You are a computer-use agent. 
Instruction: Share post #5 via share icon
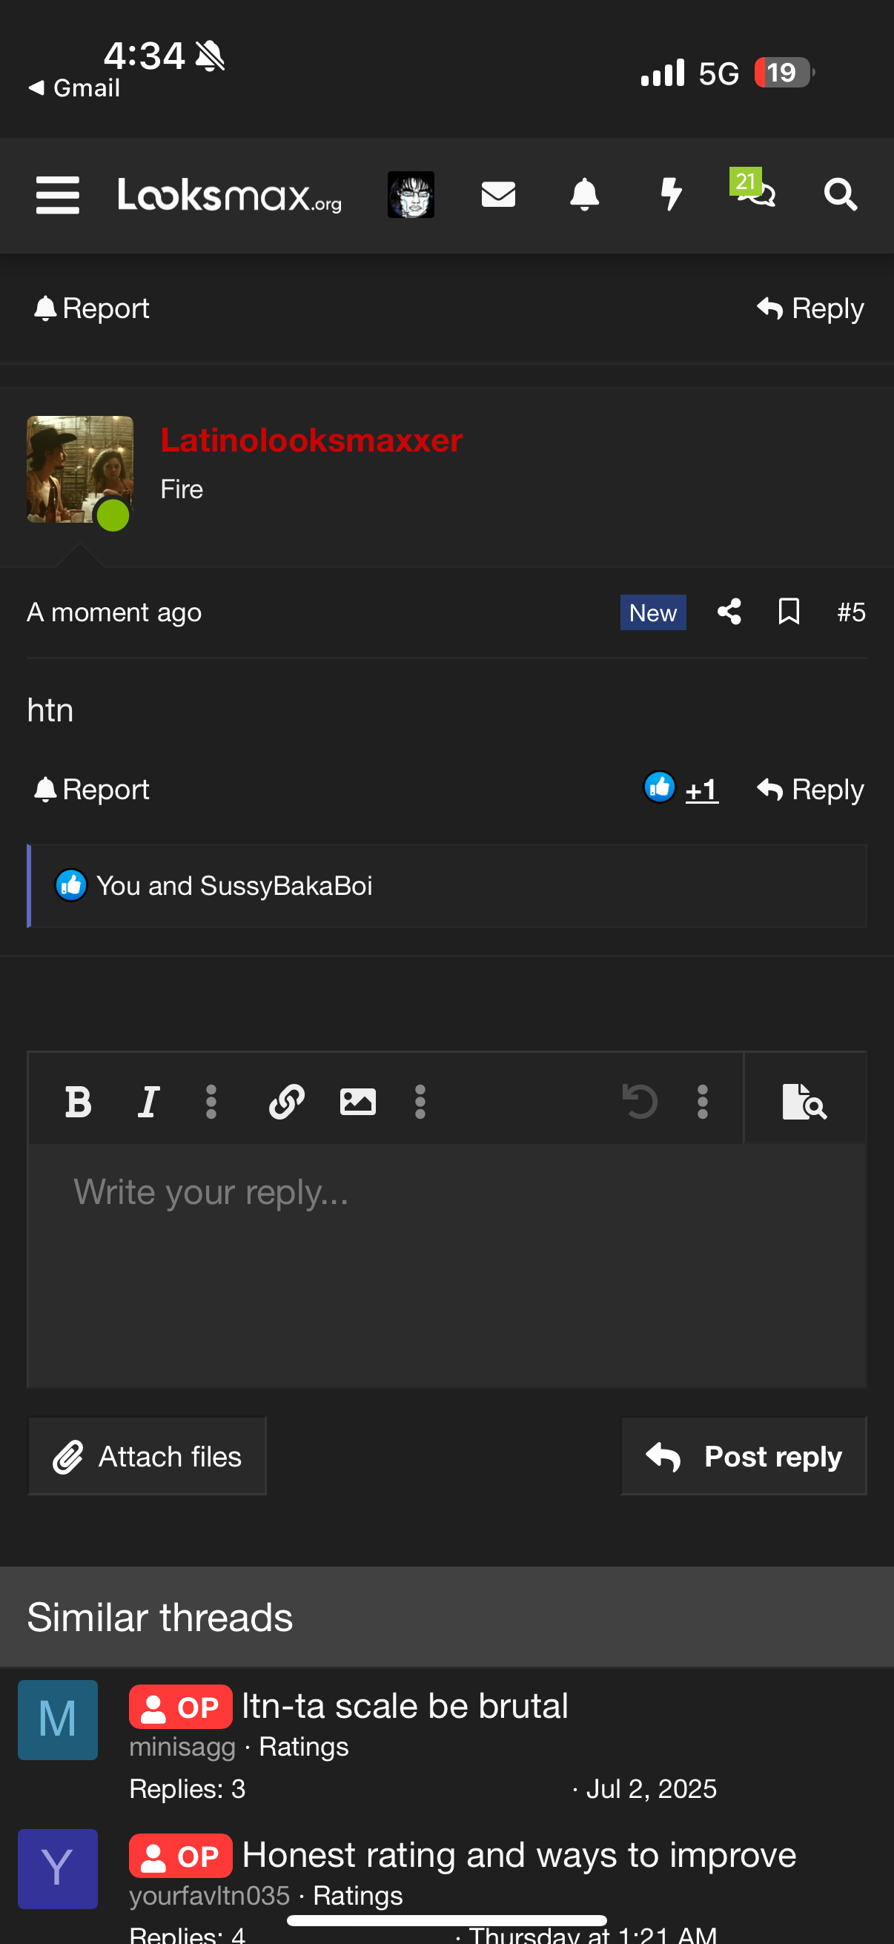tap(729, 611)
